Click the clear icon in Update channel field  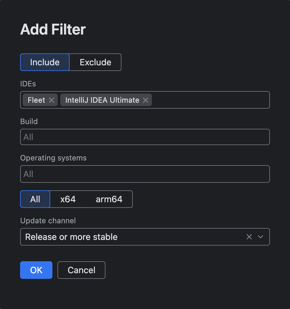coord(249,237)
